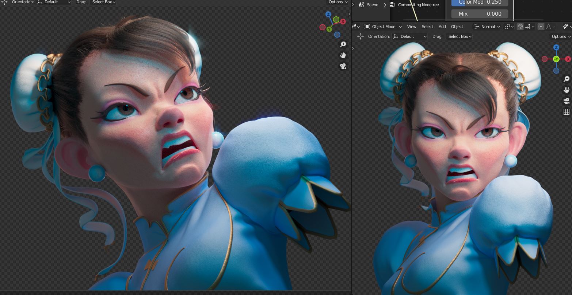Screen dimensions: 572x295
Task: Open Options dropdown in left viewport
Action: pyautogui.click(x=338, y=2)
